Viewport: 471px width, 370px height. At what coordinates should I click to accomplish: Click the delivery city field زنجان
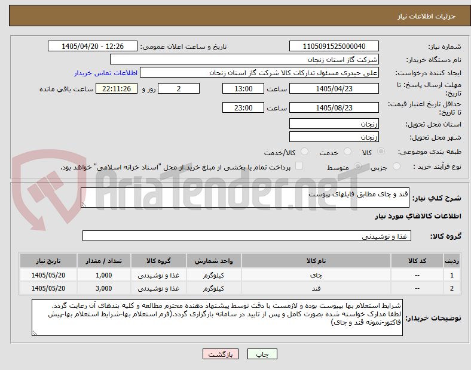[334, 137]
